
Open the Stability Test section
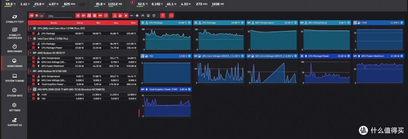[14, 19]
